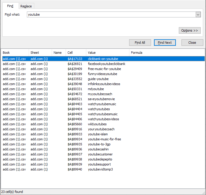Click the Name column header
This screenshot has height=195, width=206.
tap(59, 53)
